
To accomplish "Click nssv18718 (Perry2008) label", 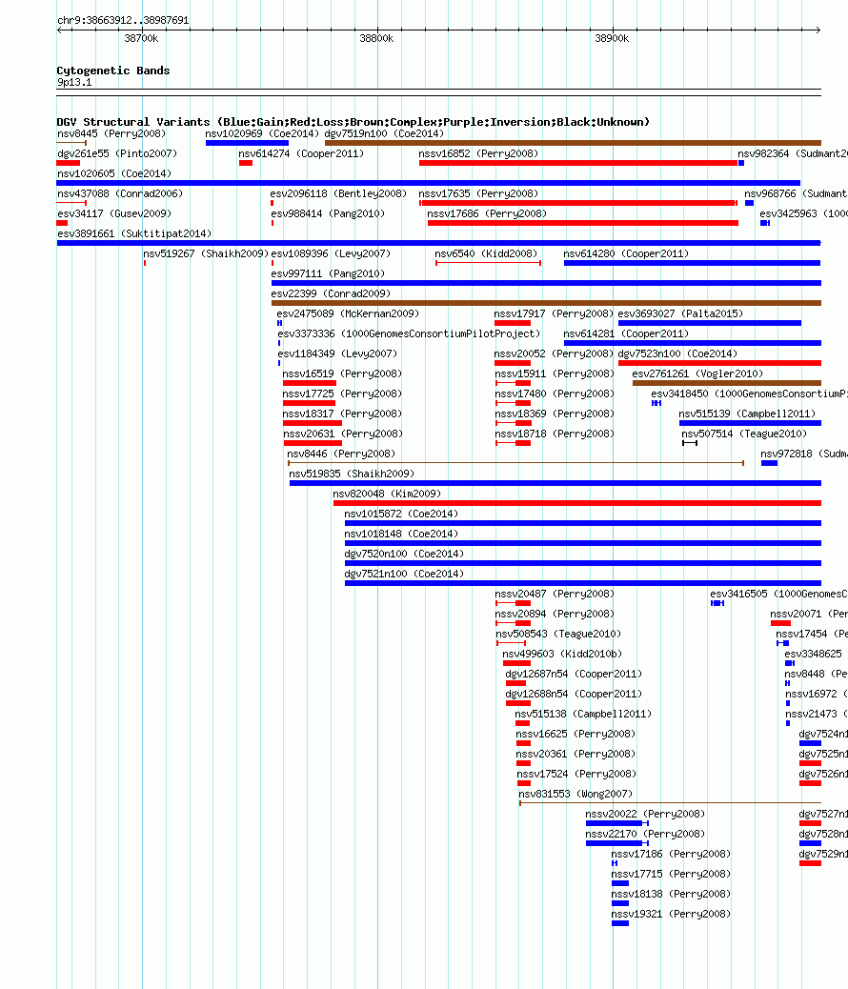I will click(x=555, y=434).
